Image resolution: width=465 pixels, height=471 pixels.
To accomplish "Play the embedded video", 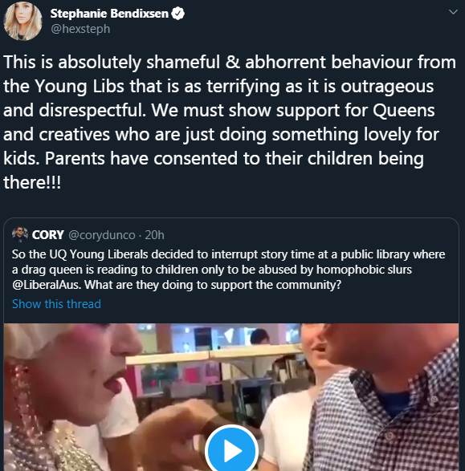I will 231,450.
